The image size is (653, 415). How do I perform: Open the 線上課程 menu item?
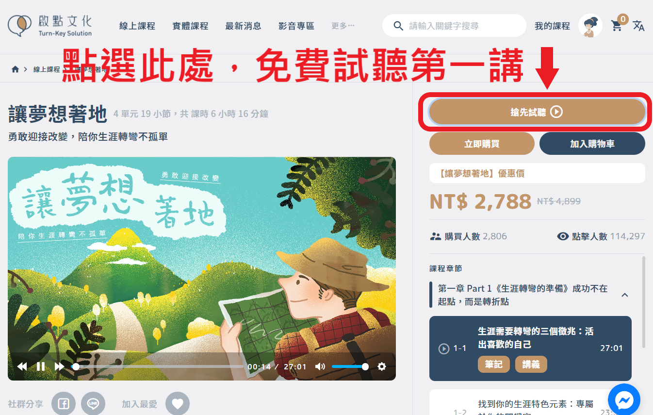[137, 26]
